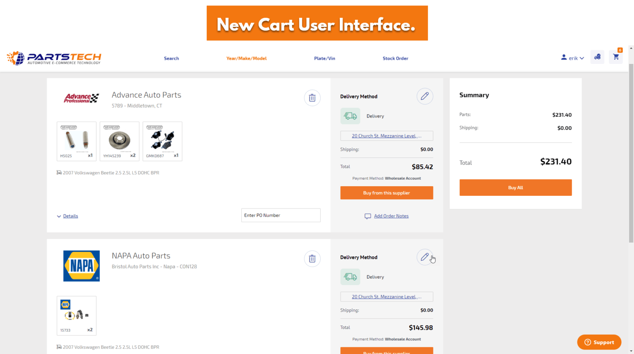This screenshot has width=634, height=354.
Task: Click Bristol Auto Parts Inc store text
Action: pos(154,267)
